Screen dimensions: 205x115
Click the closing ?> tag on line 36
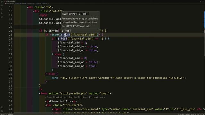(x=41, y=89)
